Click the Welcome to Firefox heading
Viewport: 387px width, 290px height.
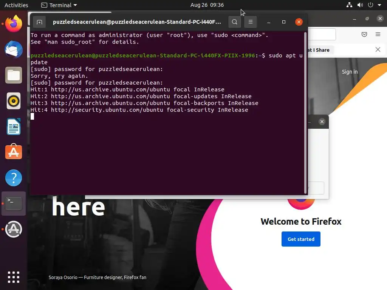click(301, 221)
